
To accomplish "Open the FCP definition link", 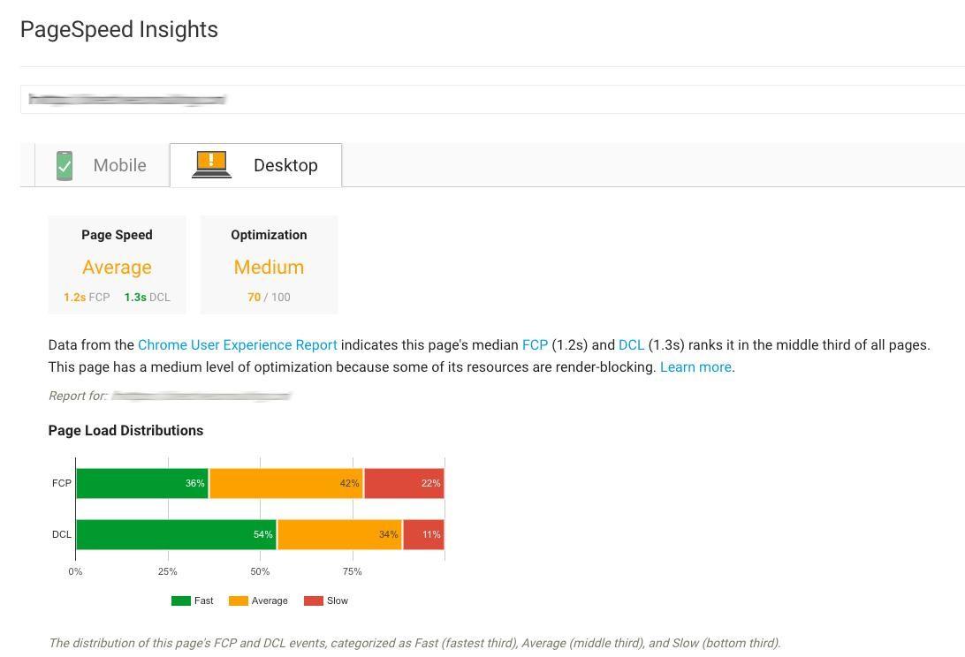I will [x=535, y=345].
